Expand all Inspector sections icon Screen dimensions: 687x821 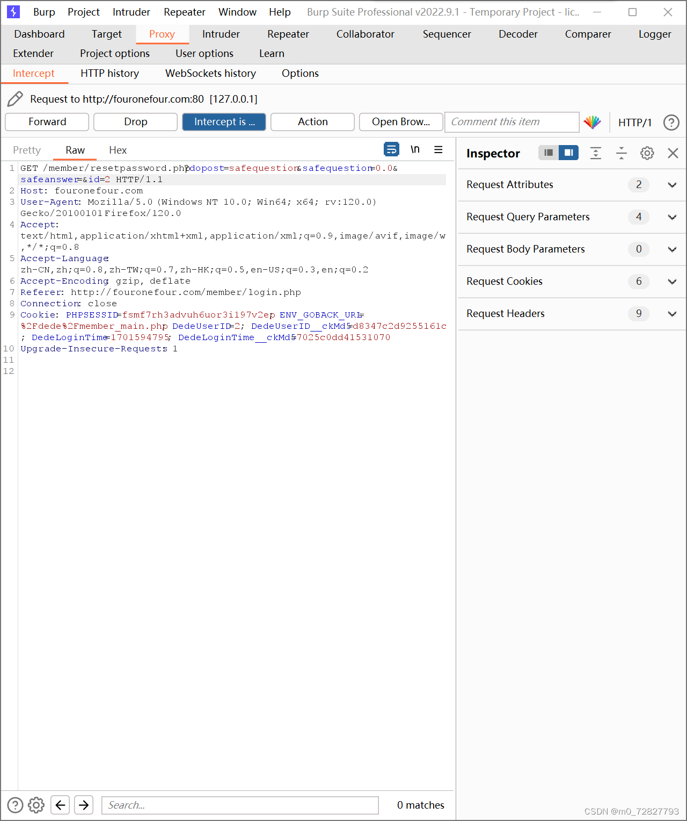[x=596, y=153]
